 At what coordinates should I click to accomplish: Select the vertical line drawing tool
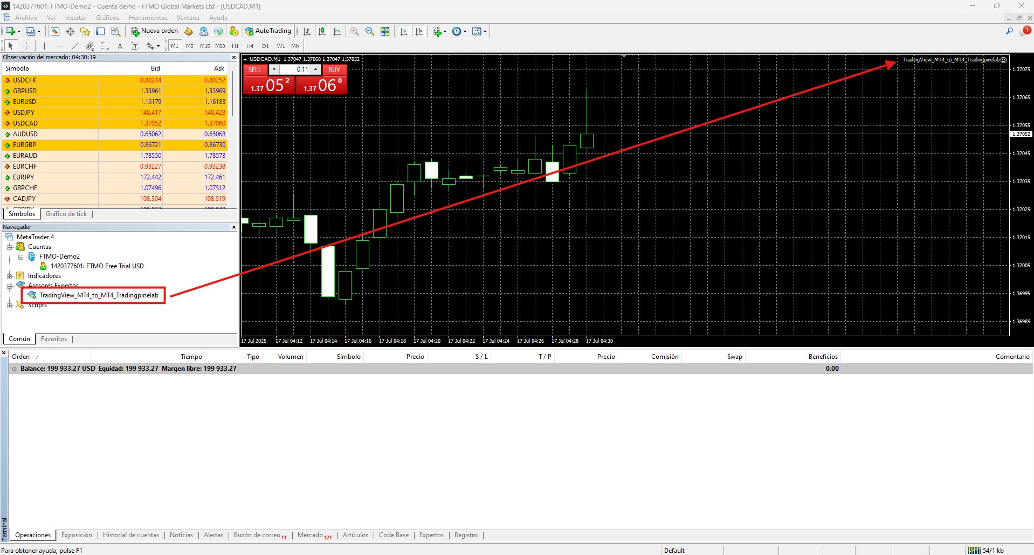point(44,46)
